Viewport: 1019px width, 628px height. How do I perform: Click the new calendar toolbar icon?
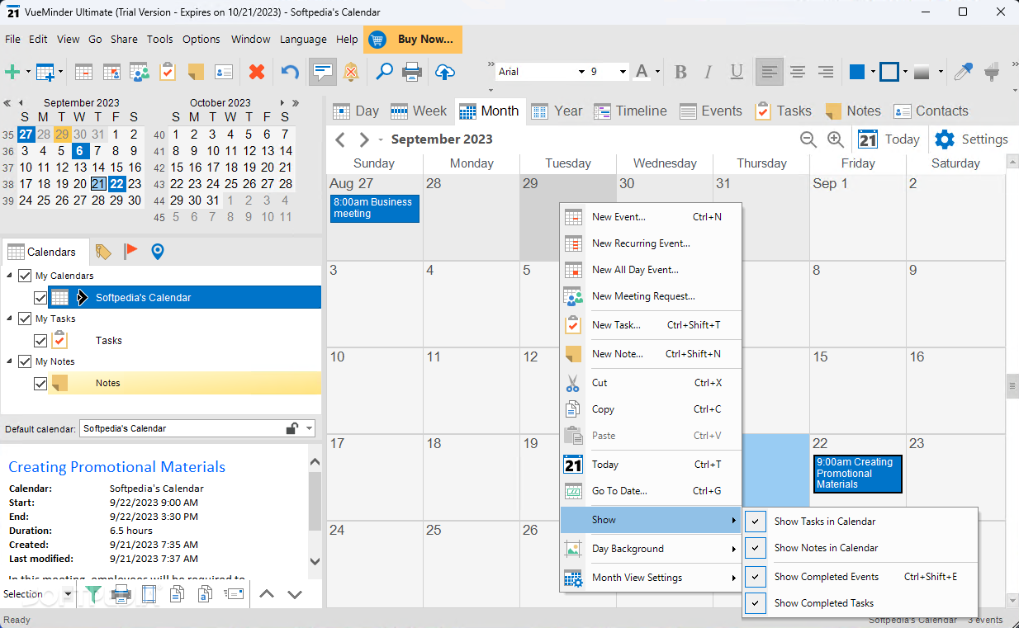point(45,72)
